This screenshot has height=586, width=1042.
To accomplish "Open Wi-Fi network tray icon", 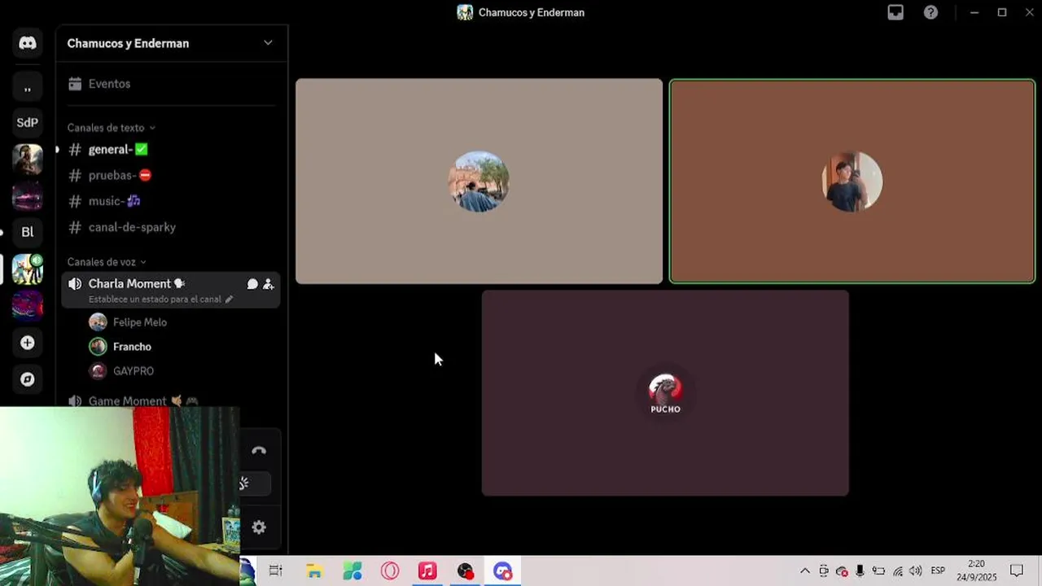I will point(898,571).
